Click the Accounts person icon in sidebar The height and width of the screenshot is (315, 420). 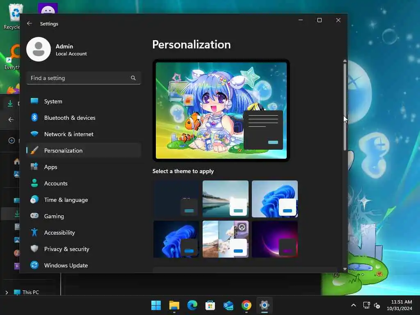[34, 183]
